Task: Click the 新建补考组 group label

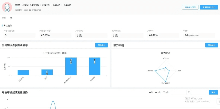Action: [34, 5]
